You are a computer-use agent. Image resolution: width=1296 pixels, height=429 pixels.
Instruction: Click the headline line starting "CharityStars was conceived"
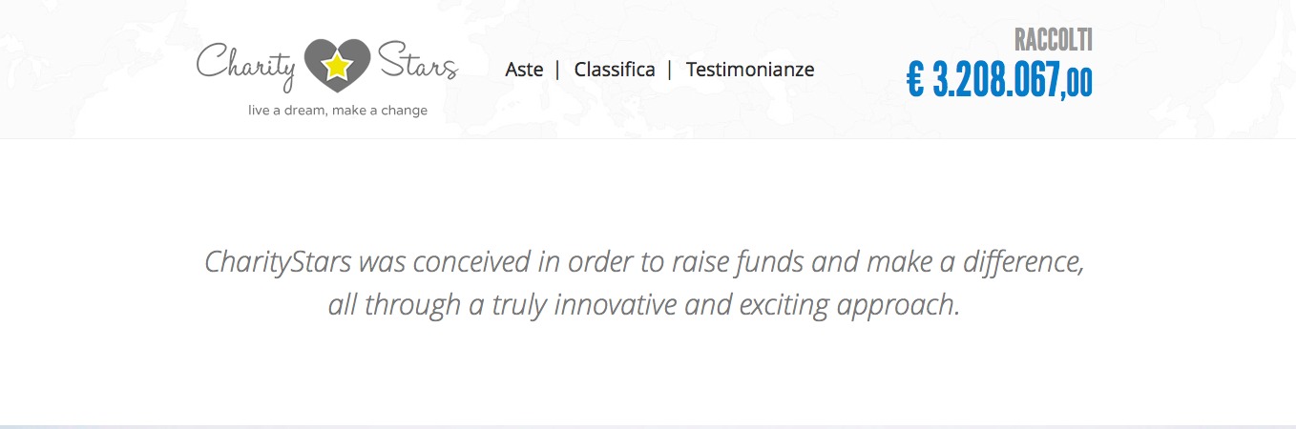click(x=645, y=262)
